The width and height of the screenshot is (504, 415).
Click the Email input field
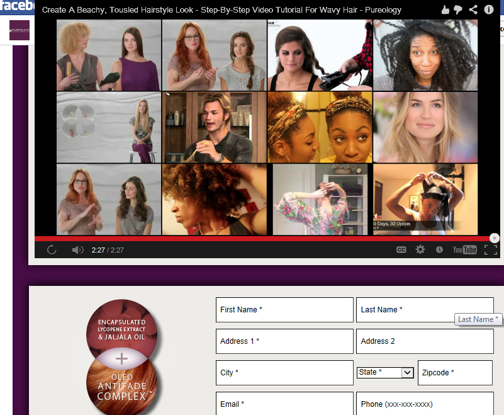[284, 404]
